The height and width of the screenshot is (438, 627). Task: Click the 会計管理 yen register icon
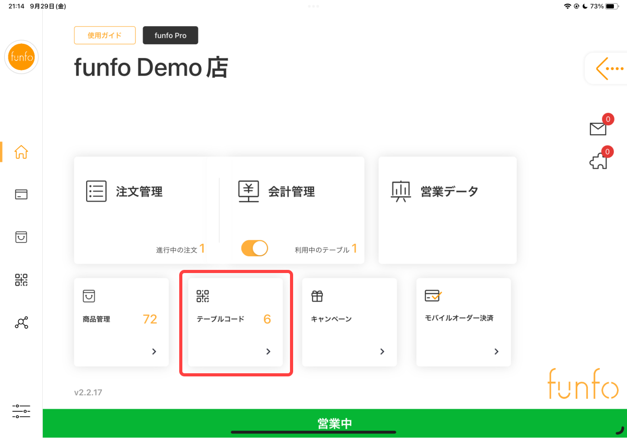click(x=248, y=192)
